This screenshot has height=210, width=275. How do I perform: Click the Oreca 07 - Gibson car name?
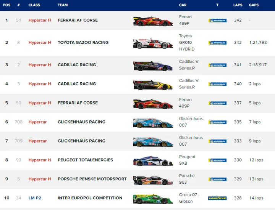189,198
